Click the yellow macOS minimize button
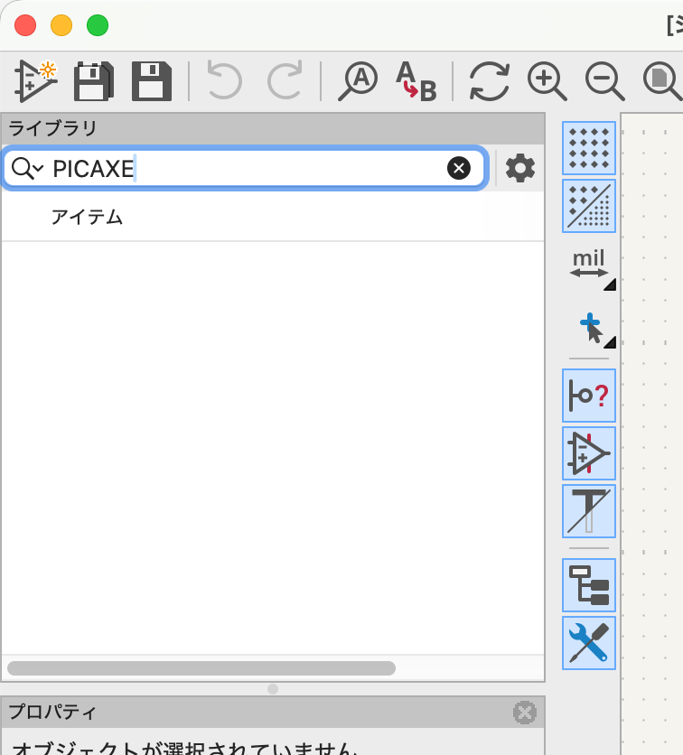The width and height of the screenshot is (683, 755). point(61,25)
